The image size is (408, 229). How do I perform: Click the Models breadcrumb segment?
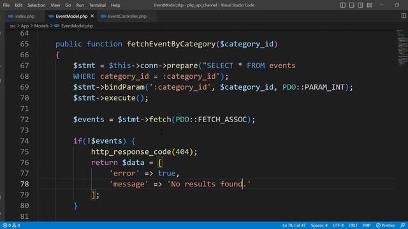41,25
